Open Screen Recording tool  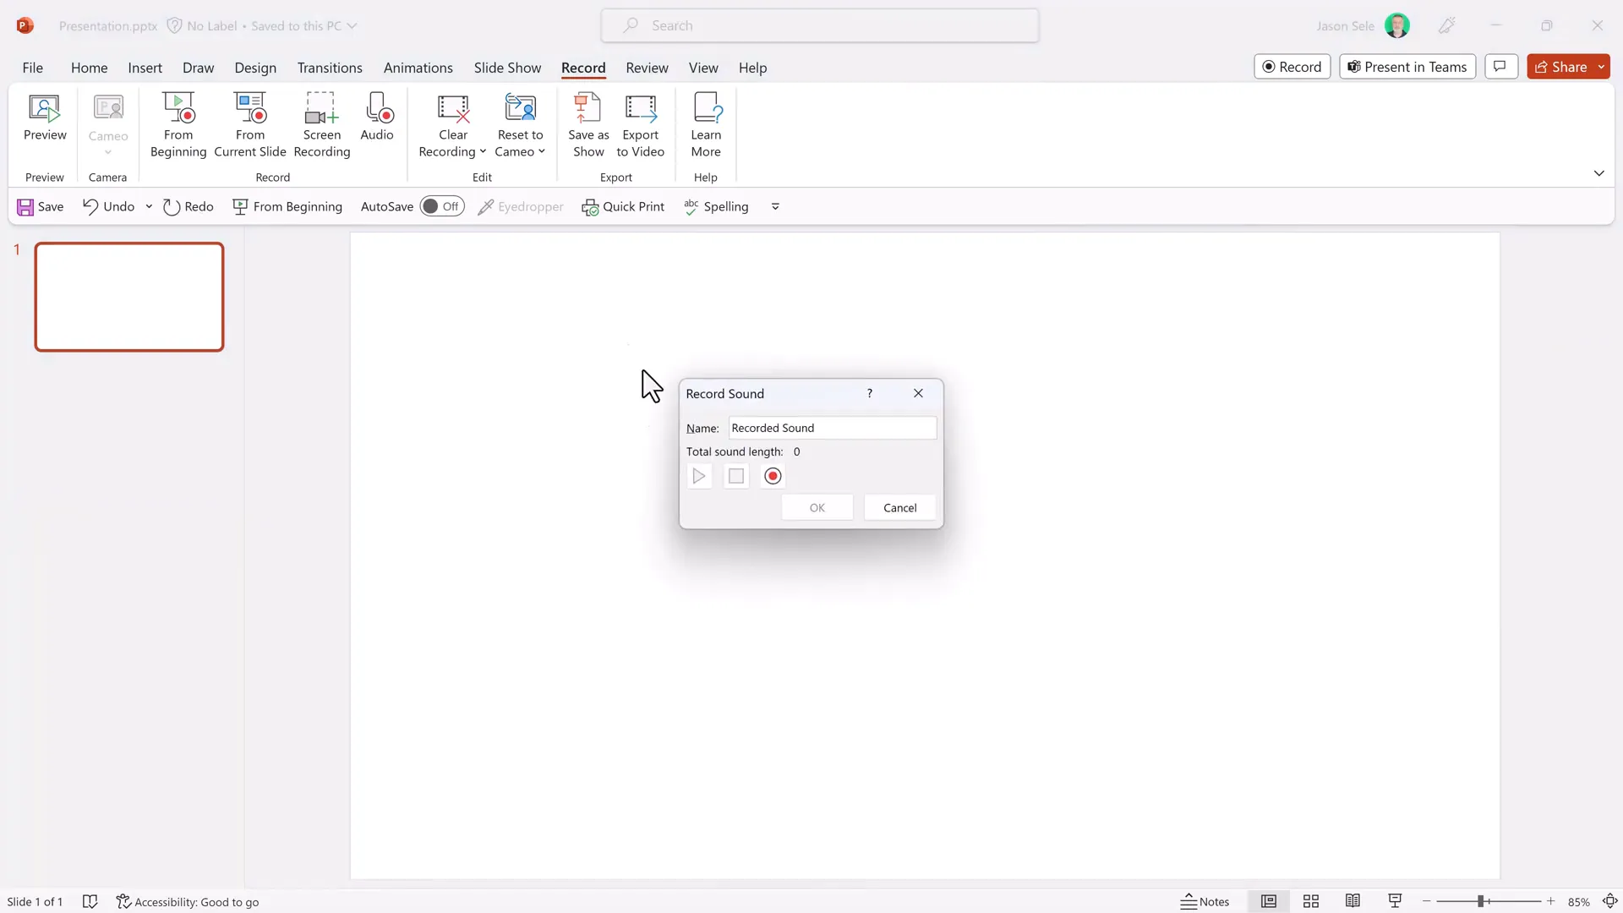coord(322,125)
